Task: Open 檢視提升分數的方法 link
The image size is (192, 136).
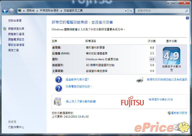Action: coord(161,99)
